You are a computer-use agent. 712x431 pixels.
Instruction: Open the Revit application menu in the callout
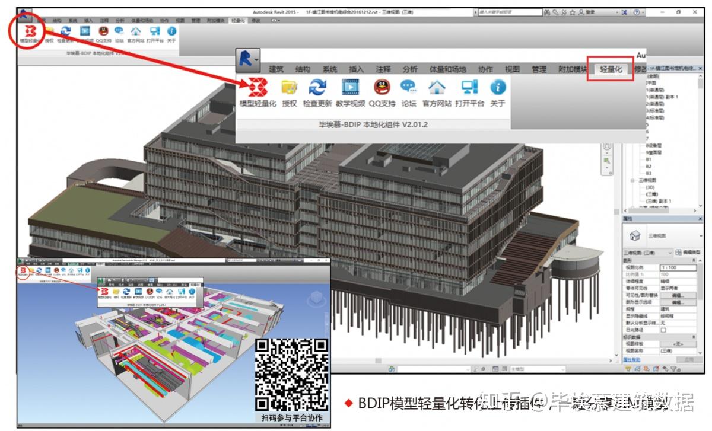[247, 59]
